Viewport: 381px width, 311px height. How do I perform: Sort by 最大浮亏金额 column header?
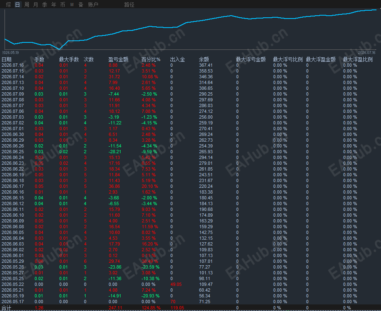pyautogui.click(x=251, y=59)
